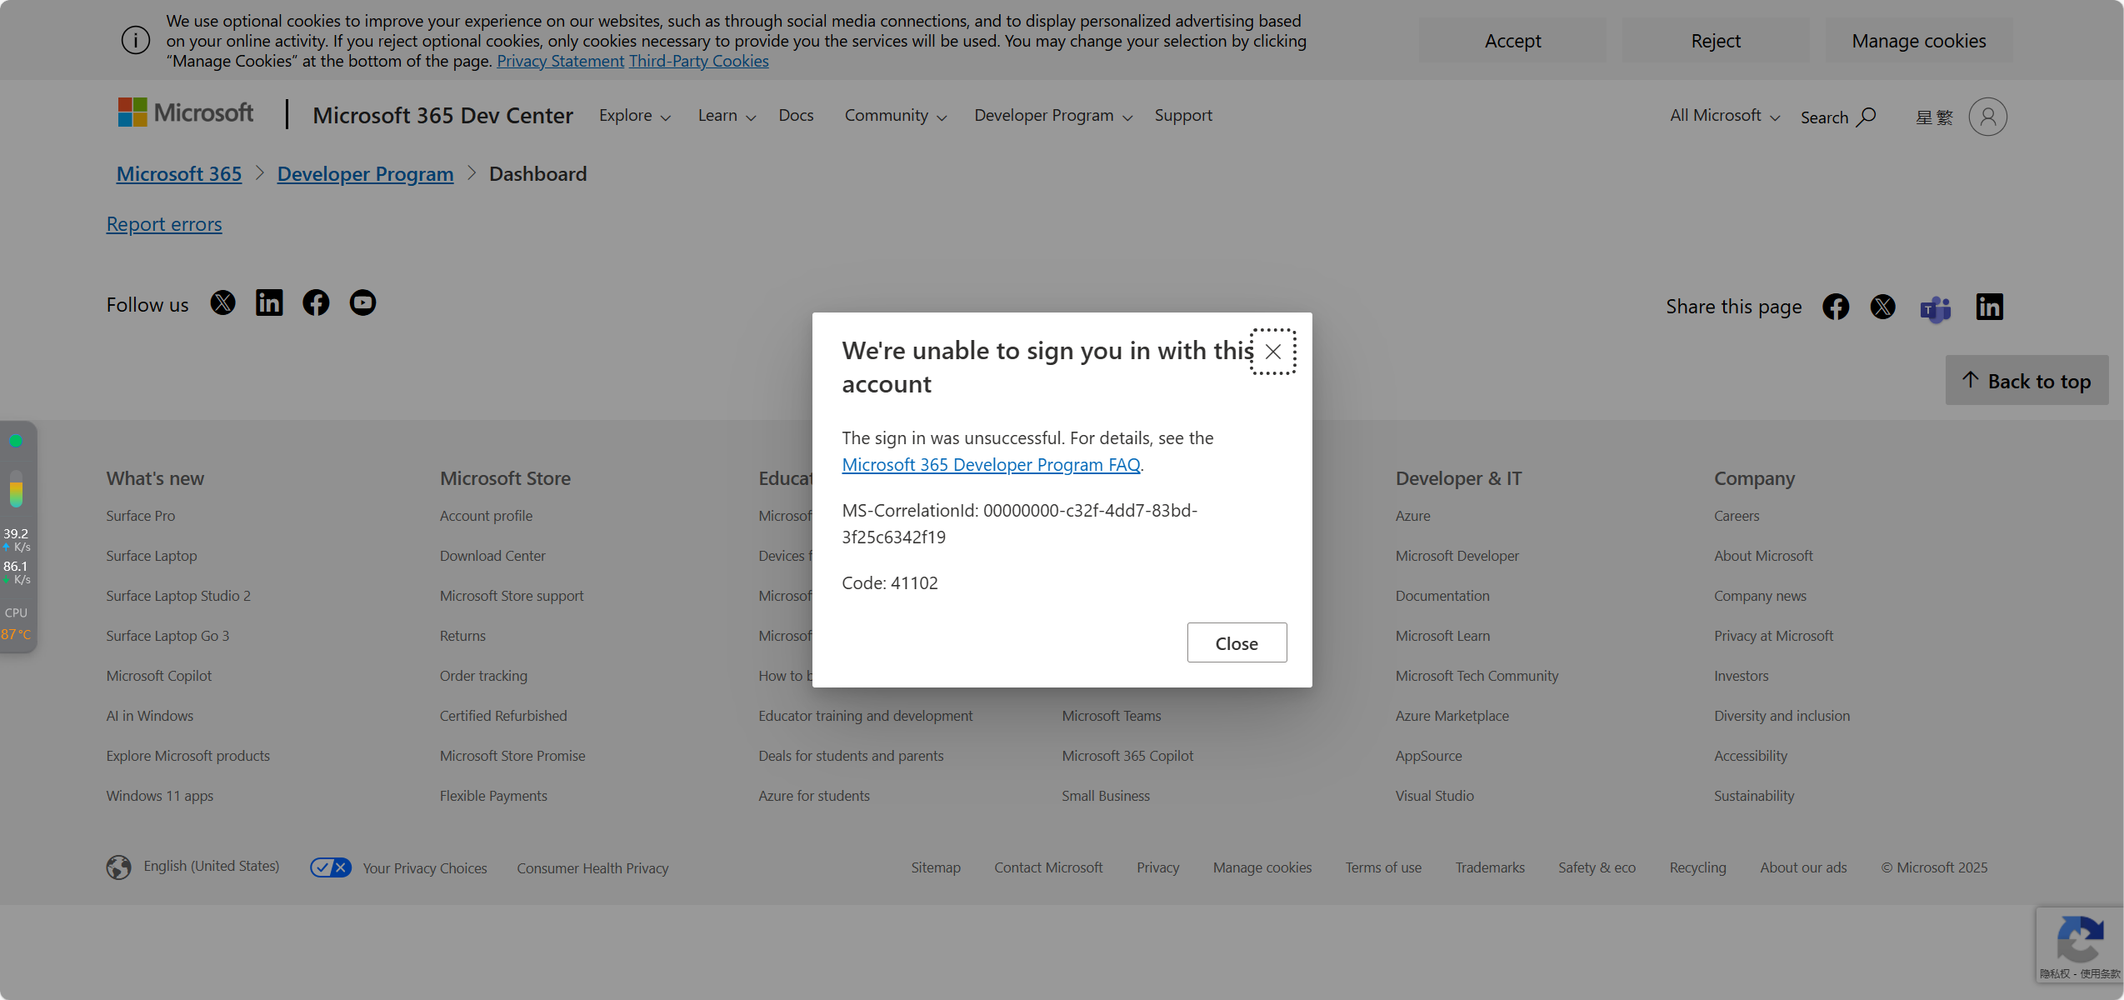The height and width of the screenshot is (1000, 2124).
Task: Expand the Developer Program dropdown
Action: point(1052,116)
